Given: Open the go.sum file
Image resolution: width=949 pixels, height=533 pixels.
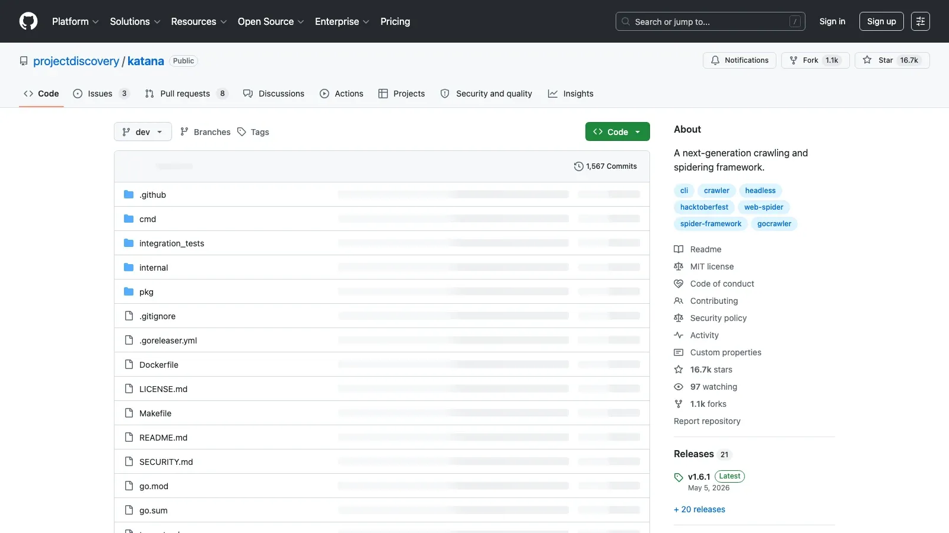Looking at the screenshot, I should click(154, 510).
